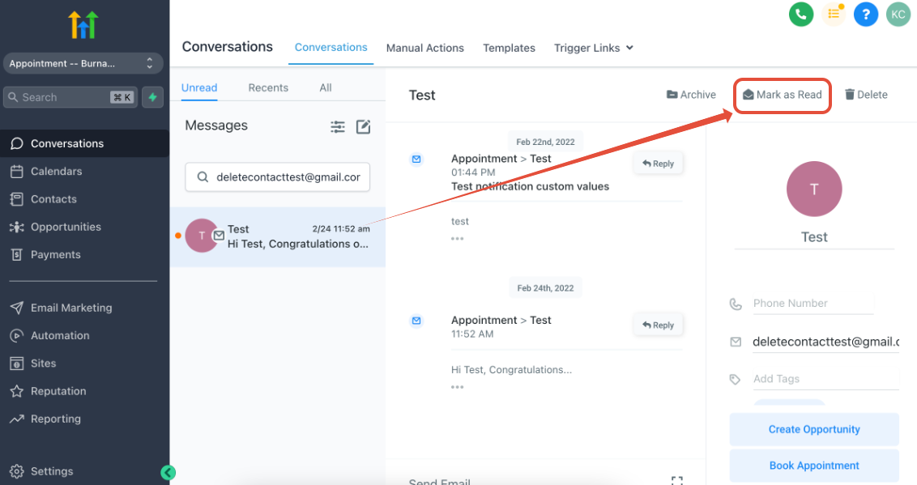Screen dimensions: 917x485
Task: Click the GoHighLevel logo
Action: [x=84, y=25]
